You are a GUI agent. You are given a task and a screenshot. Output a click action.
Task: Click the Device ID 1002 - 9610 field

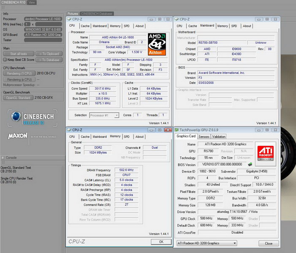tap(207, 171)
